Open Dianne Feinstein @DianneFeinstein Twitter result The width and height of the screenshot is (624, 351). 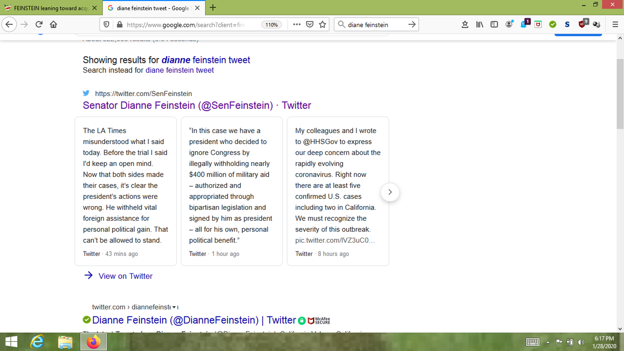(194, 320)
